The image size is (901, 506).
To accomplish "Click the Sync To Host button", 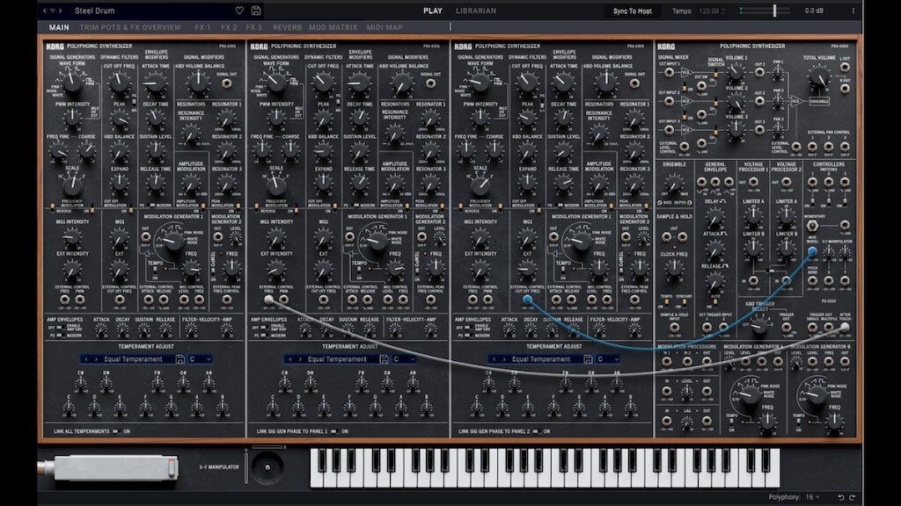I will [633, 11].
